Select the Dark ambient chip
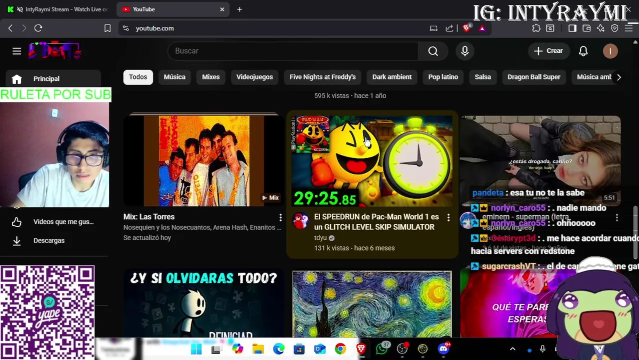Viewport: 639px width, 360px height. pyautogui.click(x=392, y=77)
